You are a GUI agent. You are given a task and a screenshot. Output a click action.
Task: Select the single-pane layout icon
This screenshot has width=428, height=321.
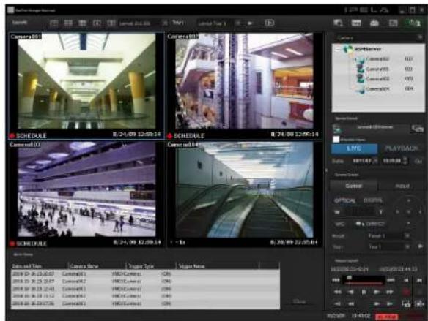(x=53, y=23)
